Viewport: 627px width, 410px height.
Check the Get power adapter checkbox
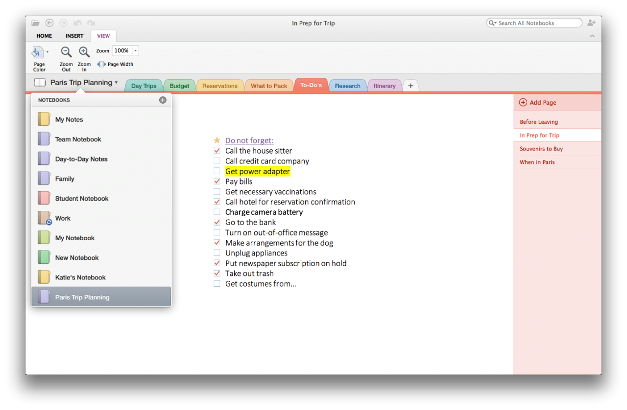tap(217, 171)
